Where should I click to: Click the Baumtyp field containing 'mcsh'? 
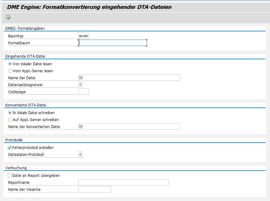pyautogui.click(x=84, y=36)
